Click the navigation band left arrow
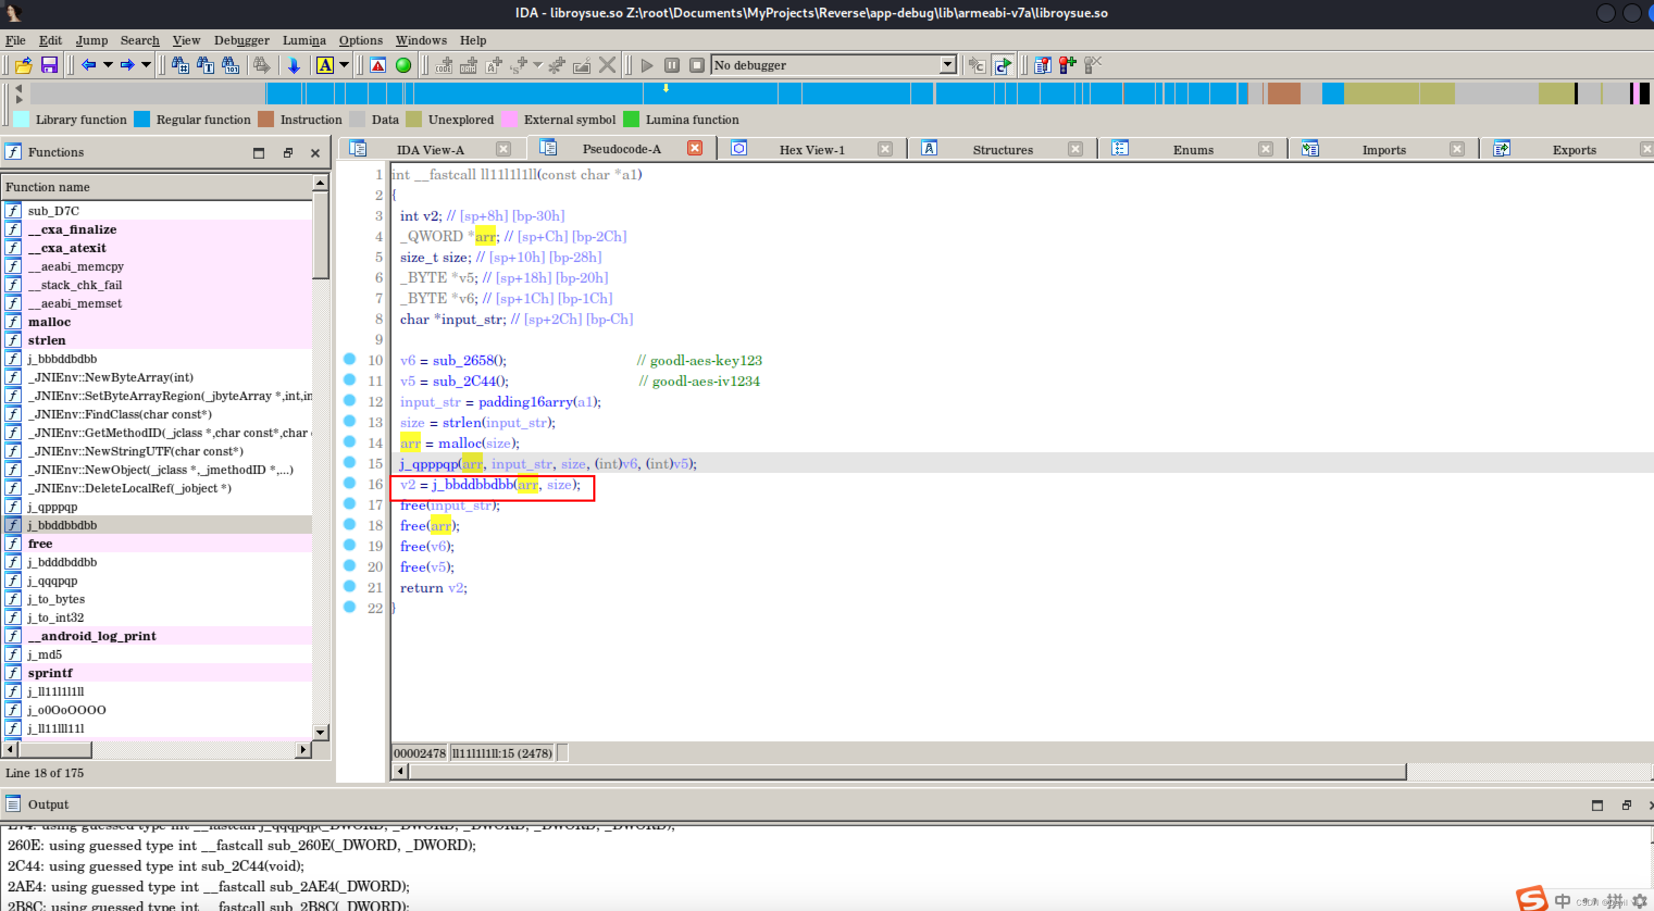1654x911 pixels. 18,89
